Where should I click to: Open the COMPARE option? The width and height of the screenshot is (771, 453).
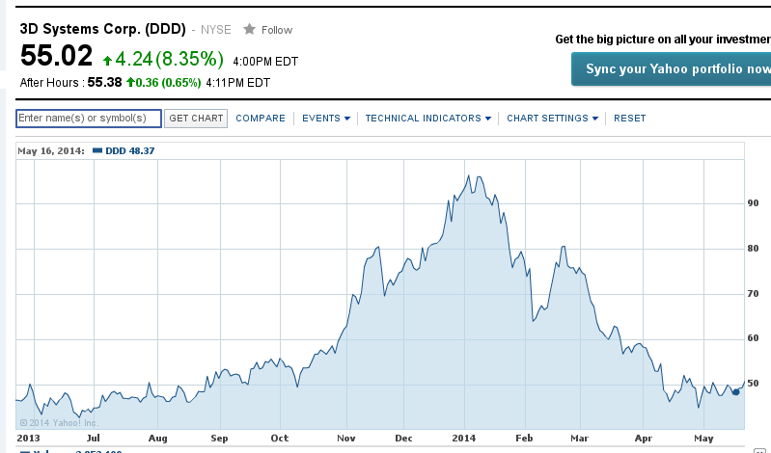click(261, 119)
